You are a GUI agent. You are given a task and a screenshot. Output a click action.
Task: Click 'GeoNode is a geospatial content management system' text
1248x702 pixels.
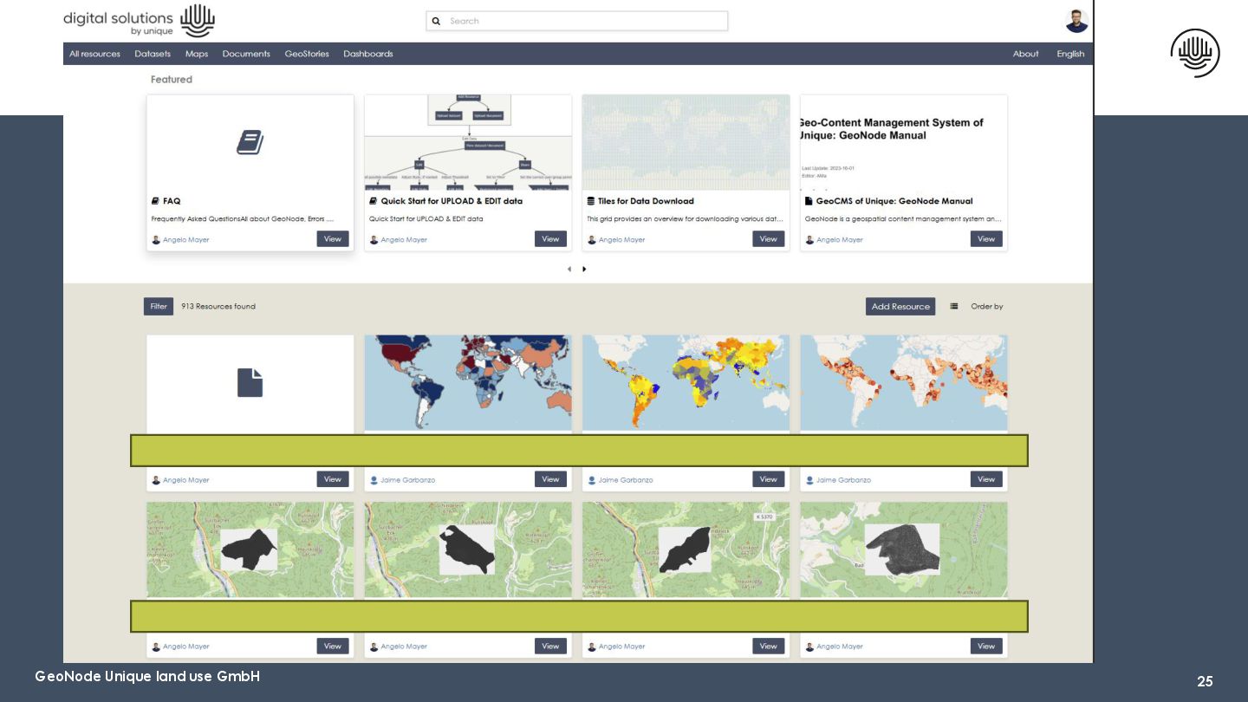[x=903, y=219]
